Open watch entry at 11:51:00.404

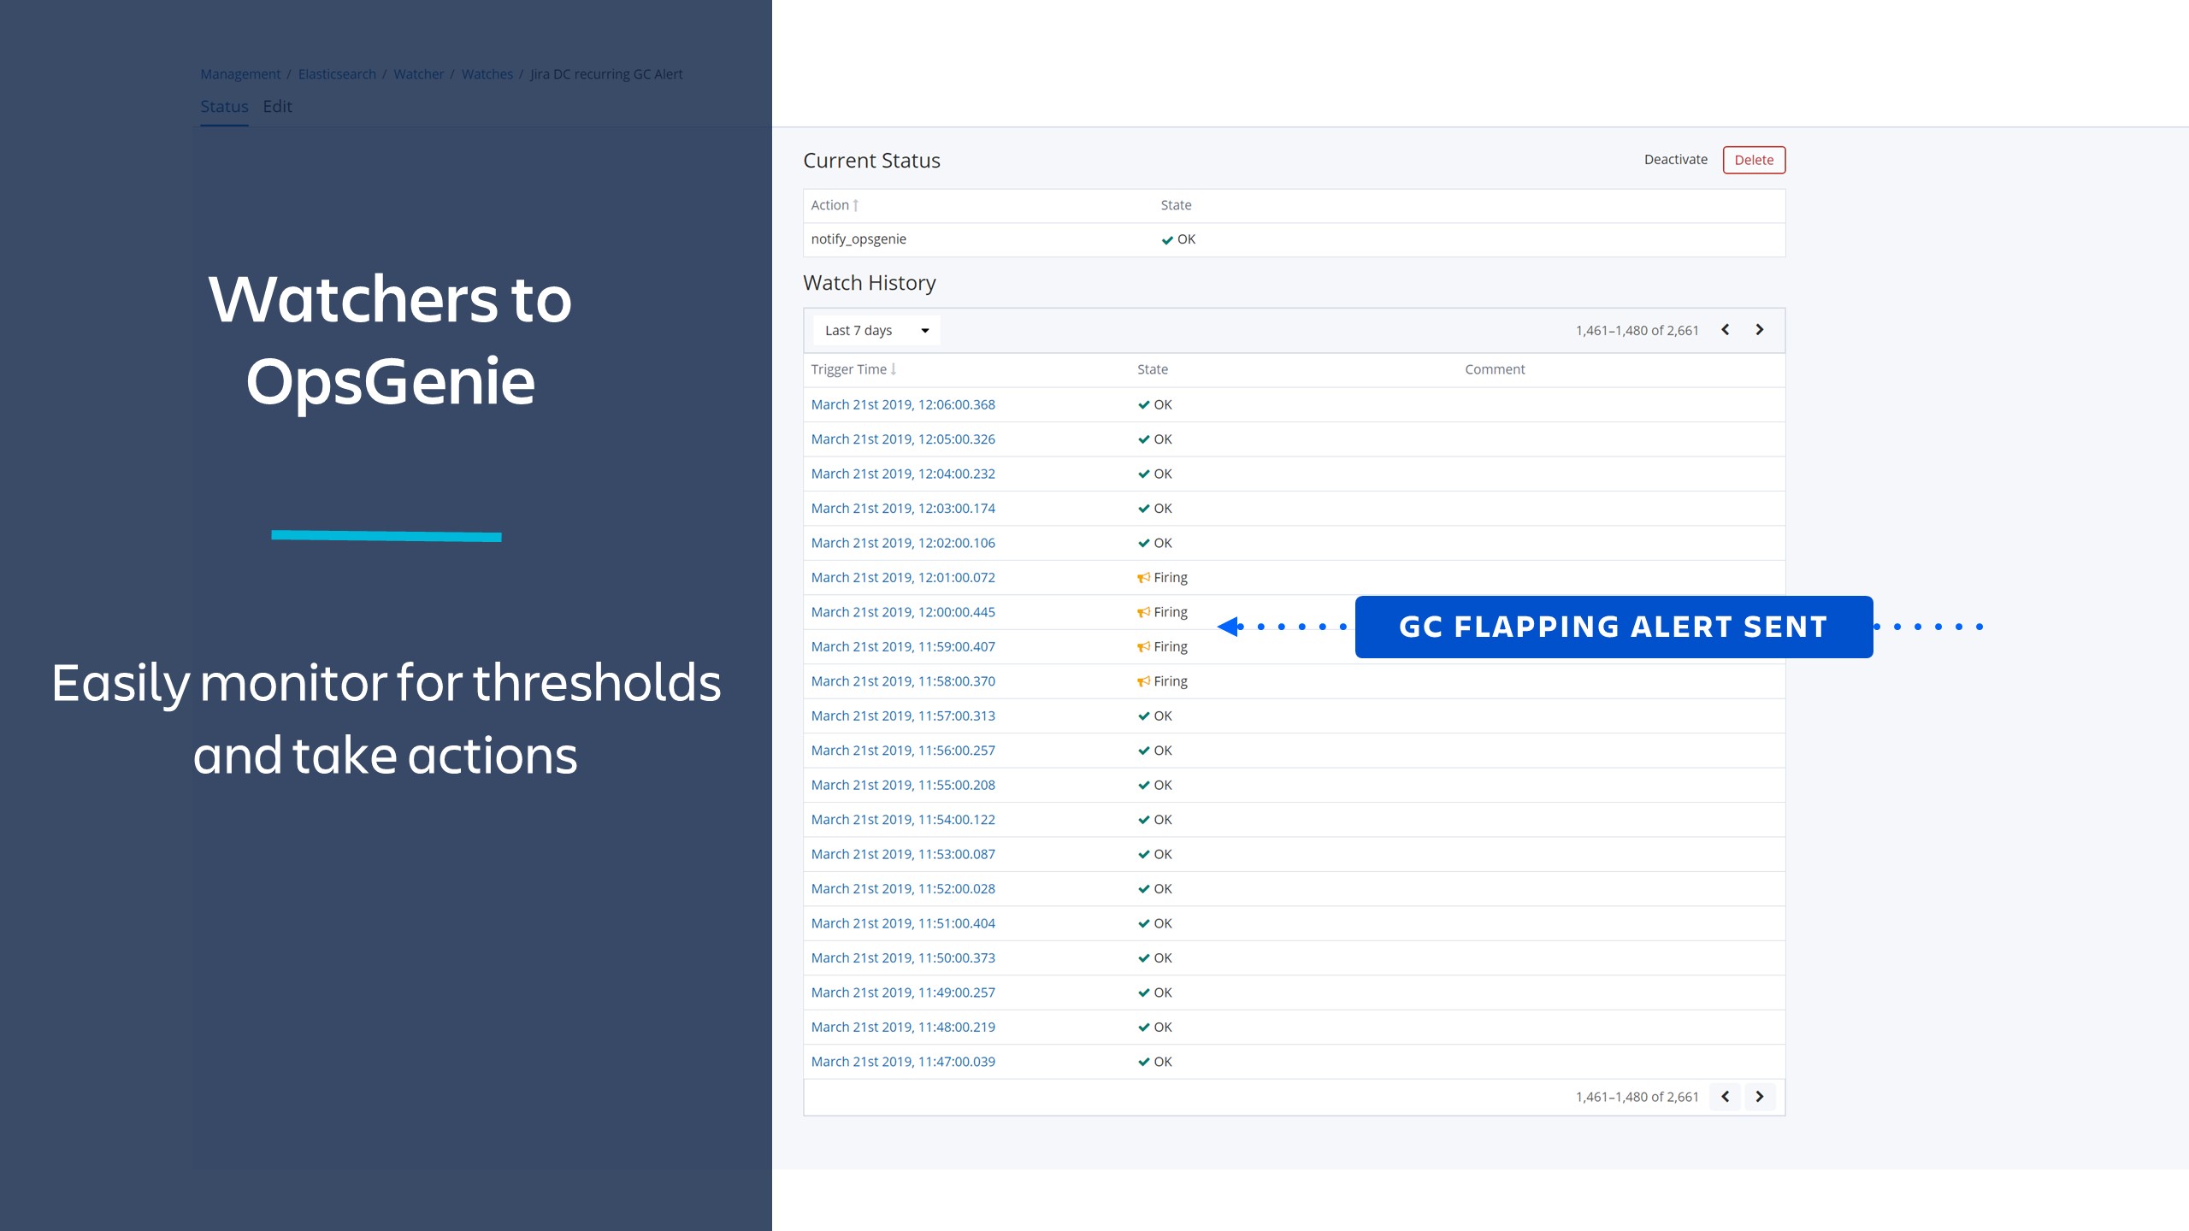(903, 924)
